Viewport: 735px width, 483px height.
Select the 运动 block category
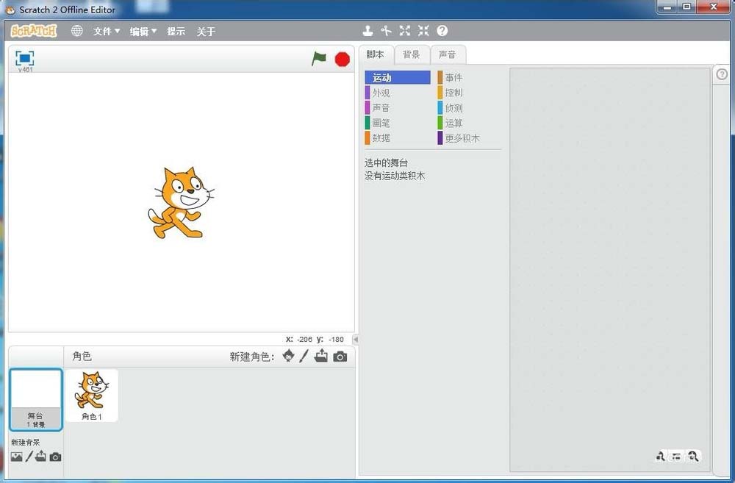[x=398, y=77]
